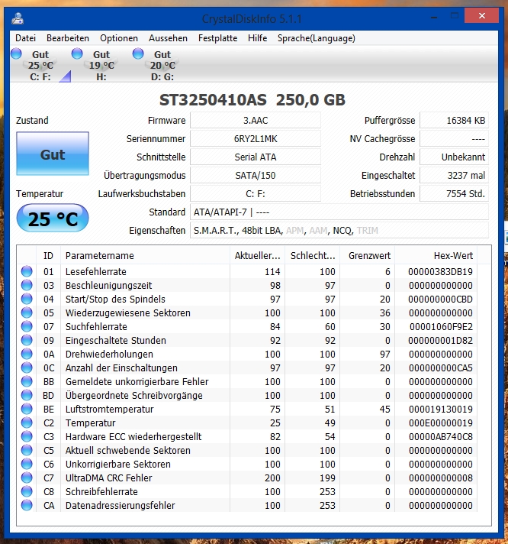The height and width of the screenshot is (544, 508).
Task: Click status orb for UltraDMA CRC Fehler
Action: [27, 478]
